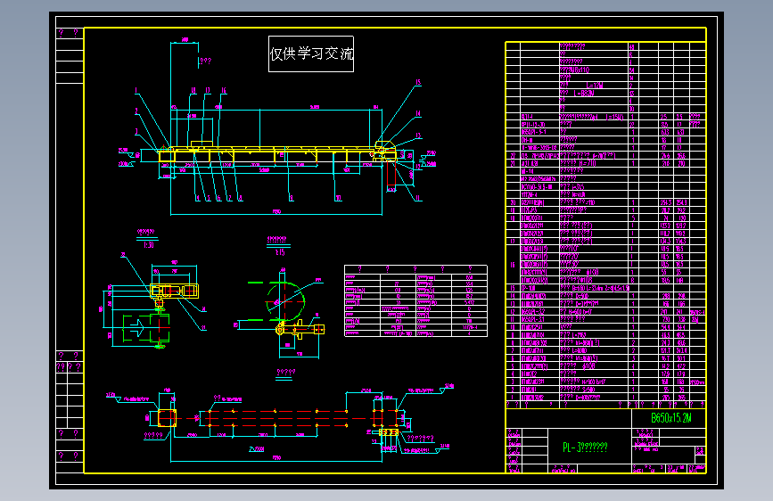The height and width of the screenshot is (501, 773).
Task: Select callout number 17 above the conveyor
Action: [x=208, y=90]
